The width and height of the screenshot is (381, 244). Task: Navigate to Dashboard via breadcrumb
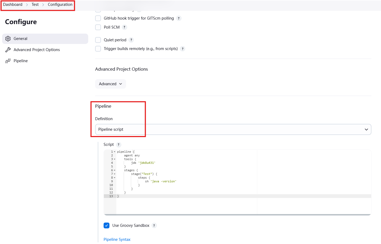(x=12, y=4)
